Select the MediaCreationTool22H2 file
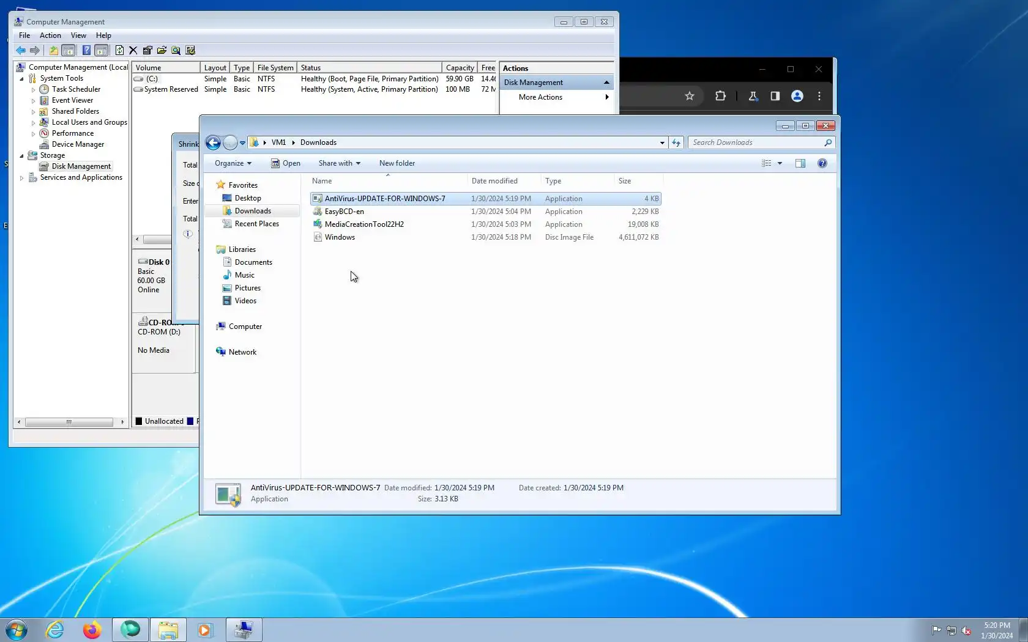 pyautogui.click(x=486, y=224)
